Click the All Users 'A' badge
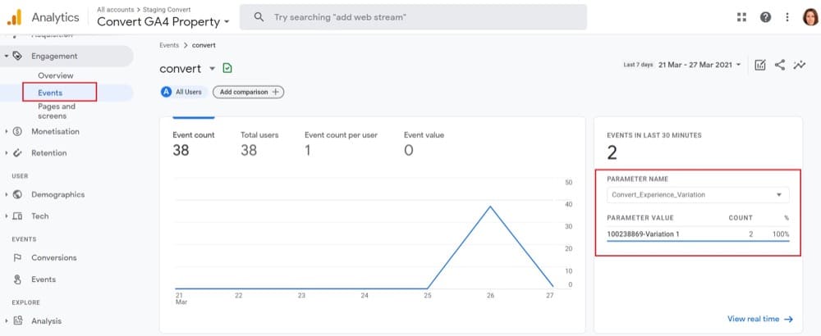The image size is (821, 336). pos(167,92)
